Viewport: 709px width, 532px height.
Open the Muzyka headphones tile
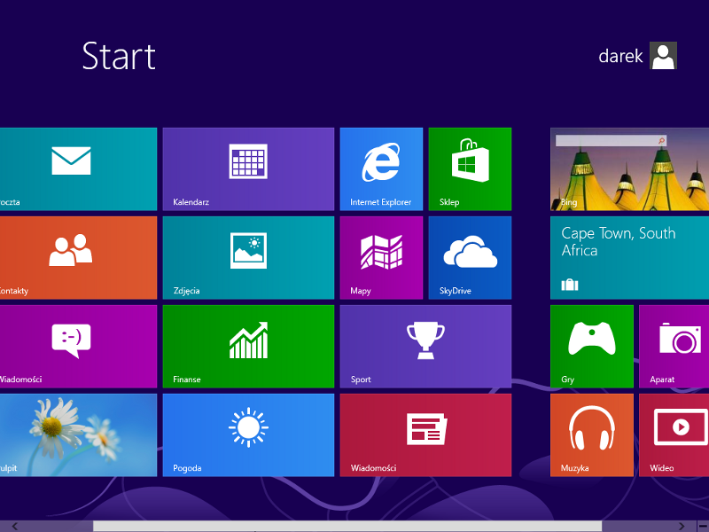pyautogui.click(x=591, y=434)
